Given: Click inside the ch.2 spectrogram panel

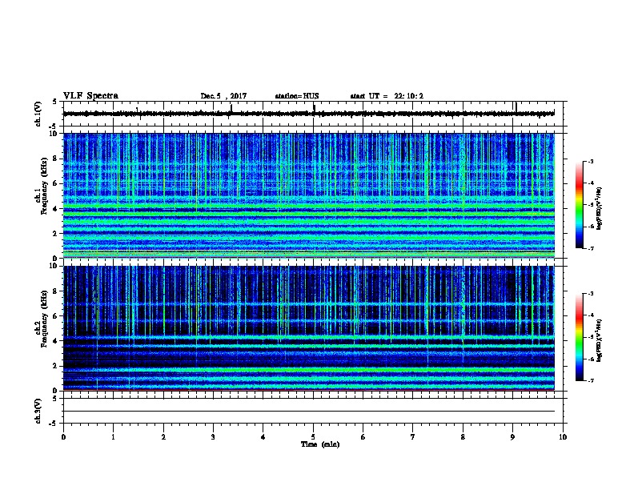Looking at the screenshot, I should [309, 328].
